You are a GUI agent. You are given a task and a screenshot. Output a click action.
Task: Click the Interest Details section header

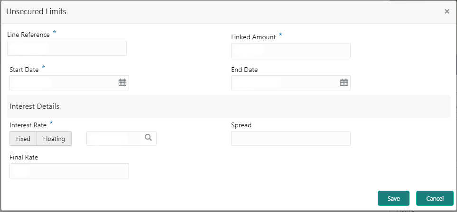coord(35,106)
